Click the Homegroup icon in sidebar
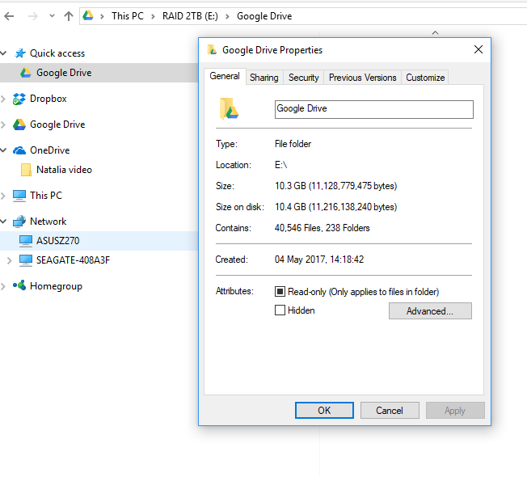Screen dimensions: 527x477 19,285
